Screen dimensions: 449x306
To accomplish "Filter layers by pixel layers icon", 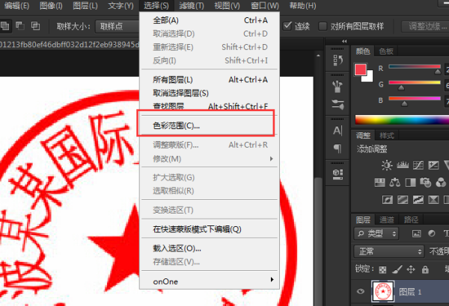I will [416, 234].
